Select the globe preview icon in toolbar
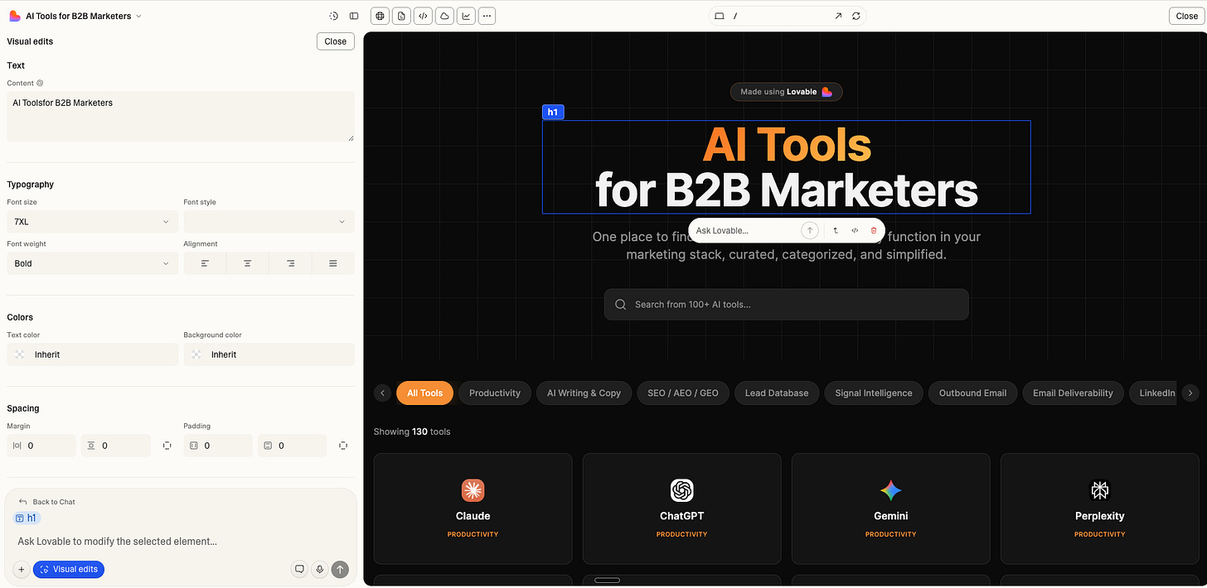 click(x=380, y=16)
